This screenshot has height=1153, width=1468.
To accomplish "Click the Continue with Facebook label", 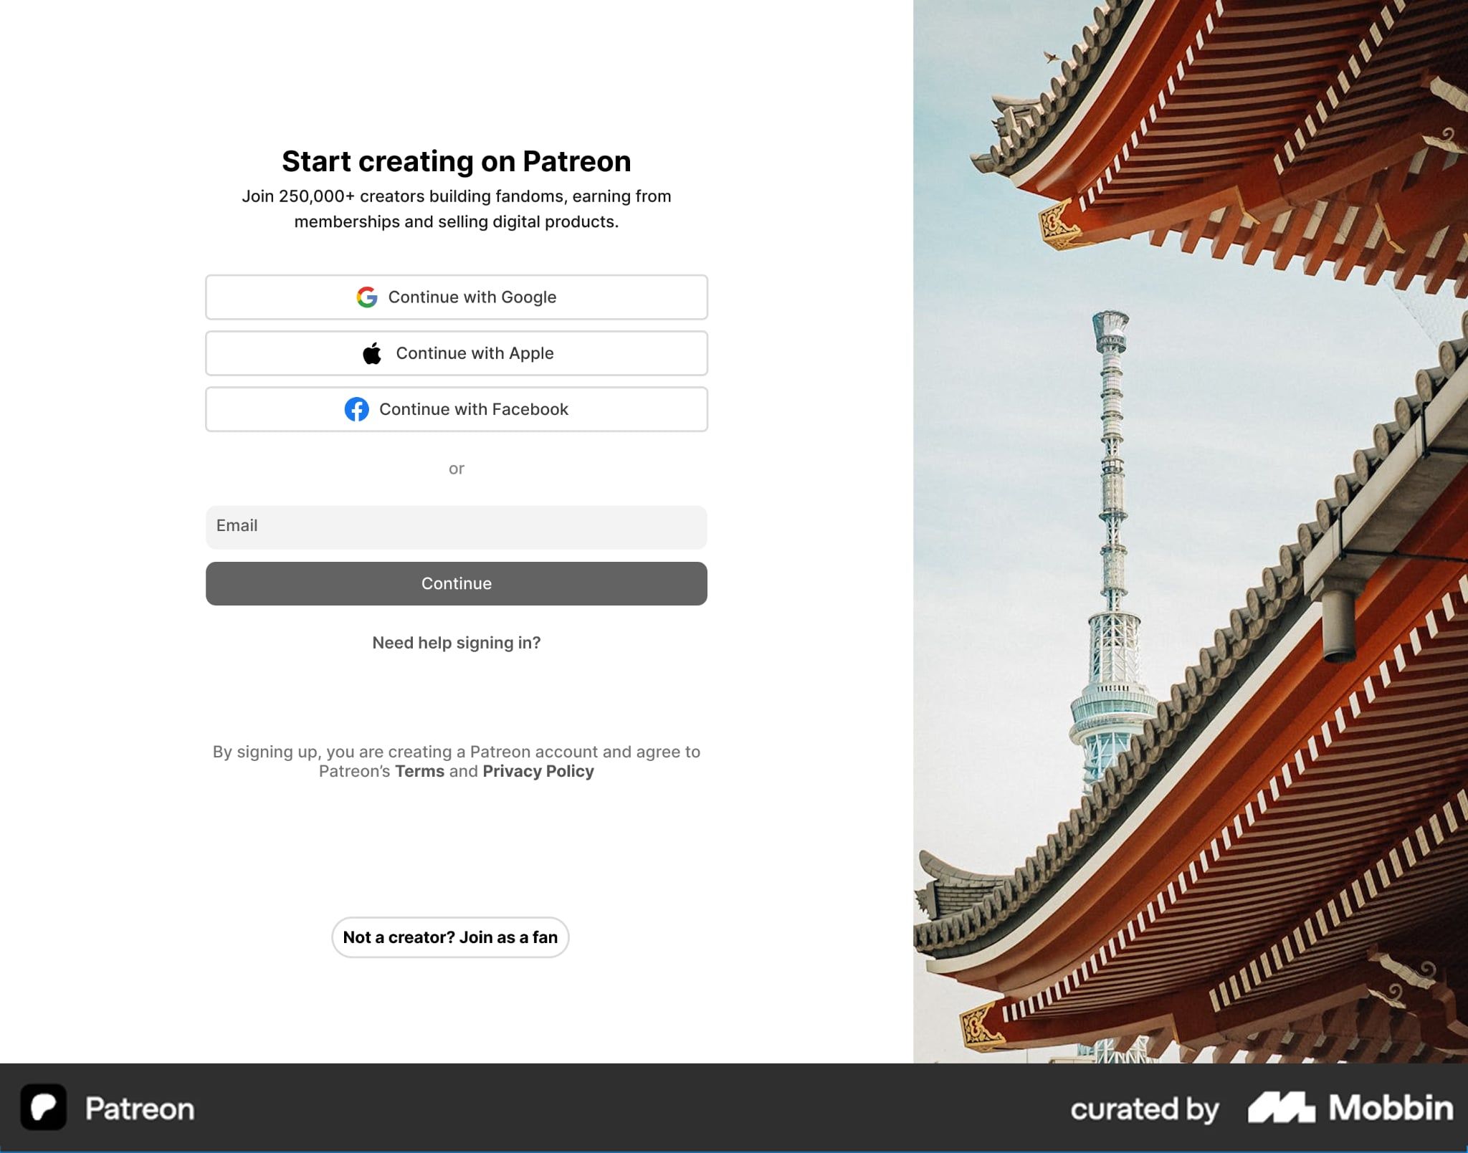I will [474, 409].
